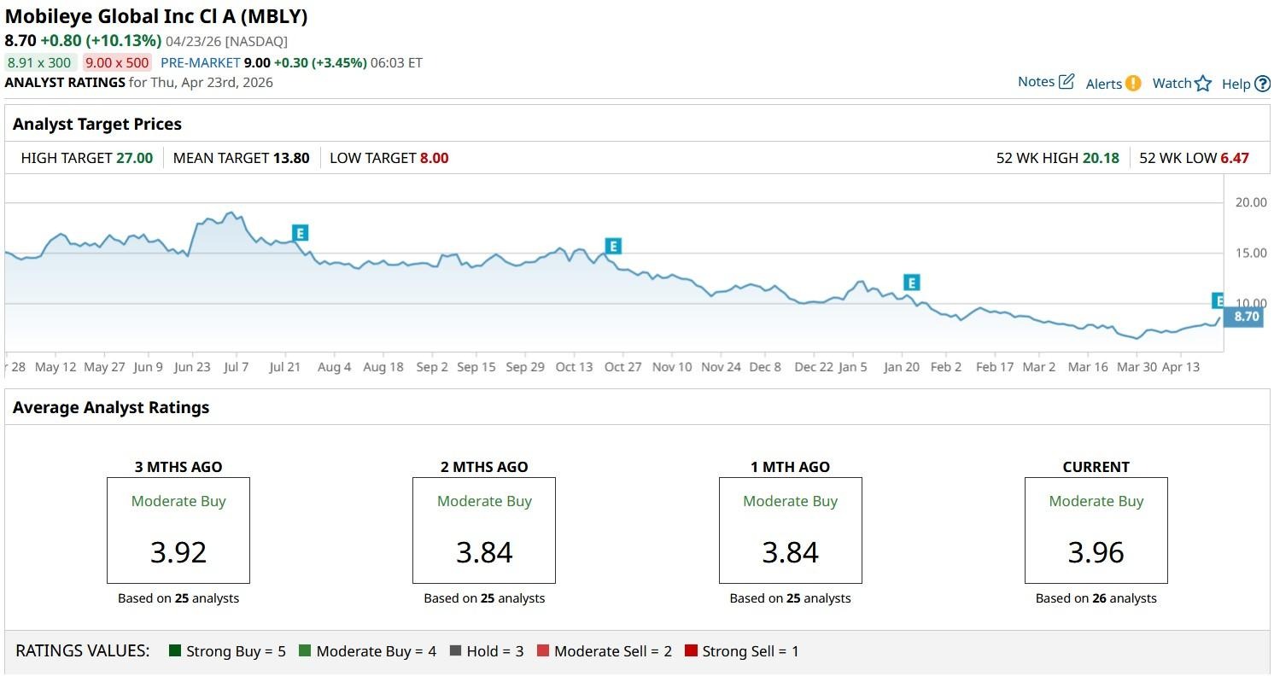Screen dimensions: 1274x676
Task: Click the 2 MTHS AGO rating box
Action: (484, 530)
